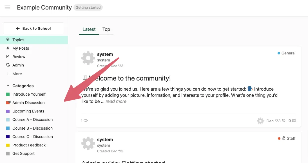Click the My Posts person icon

coord(8,48)
